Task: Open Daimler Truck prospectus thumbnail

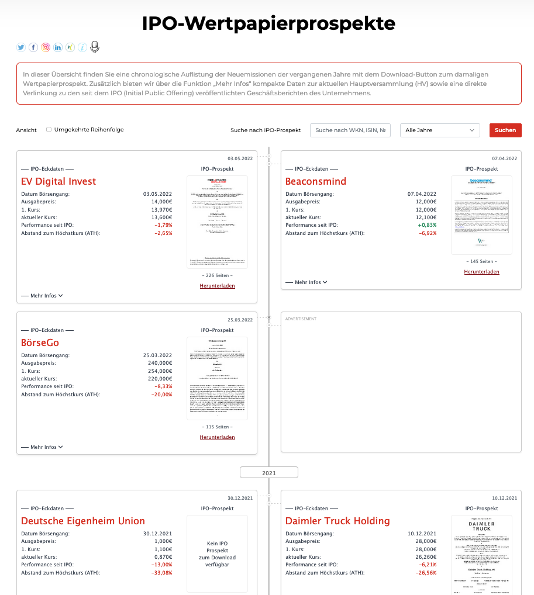Action: (481, 555)
